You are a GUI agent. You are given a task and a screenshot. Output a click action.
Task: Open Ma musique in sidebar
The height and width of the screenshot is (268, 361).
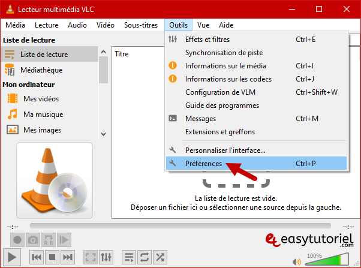coord(50,114)
